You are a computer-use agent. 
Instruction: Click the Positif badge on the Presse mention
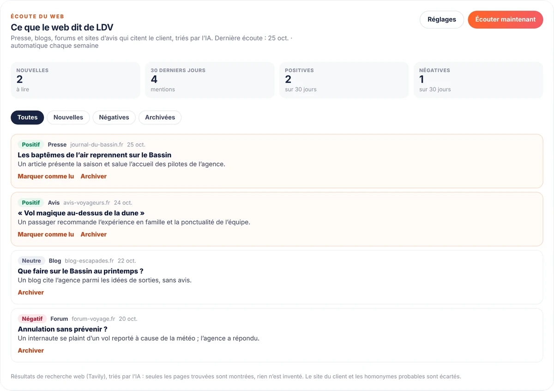[31, 145]
